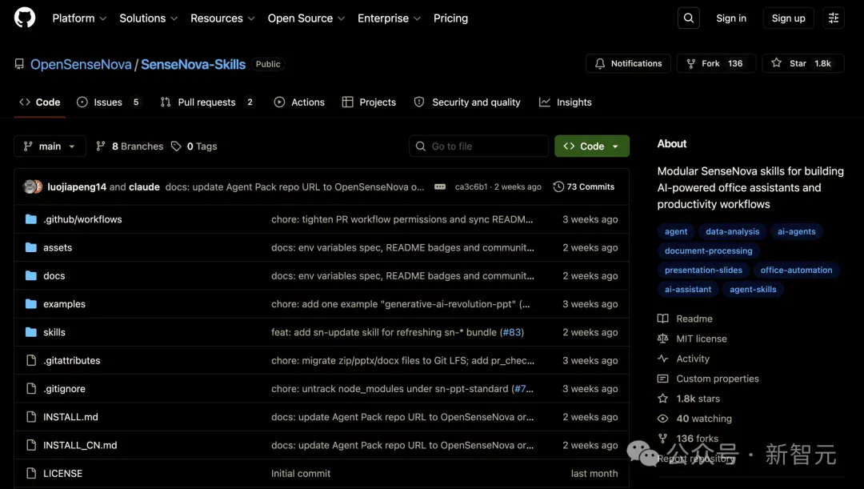Select the presentation-slides topic tag

point(703,271)
